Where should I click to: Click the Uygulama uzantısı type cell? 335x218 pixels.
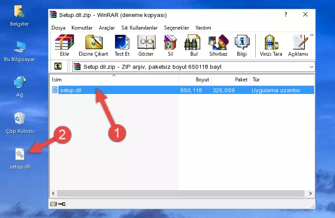coord(276,90)
